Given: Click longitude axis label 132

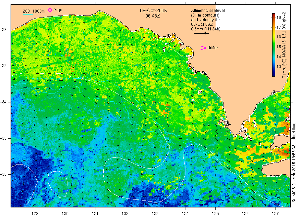Looking at the screenshot, I should 125,214.
